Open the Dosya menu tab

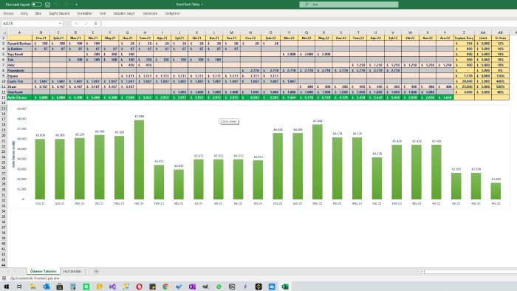[8, 13]
